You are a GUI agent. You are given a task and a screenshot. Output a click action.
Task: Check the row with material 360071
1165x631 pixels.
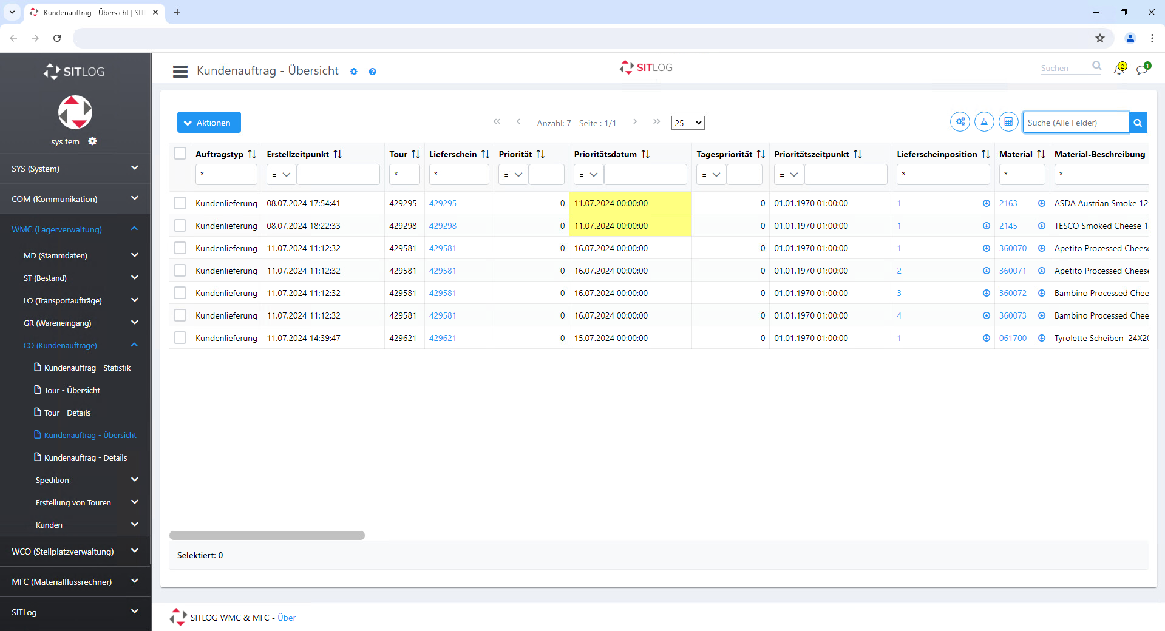(180, 271)
